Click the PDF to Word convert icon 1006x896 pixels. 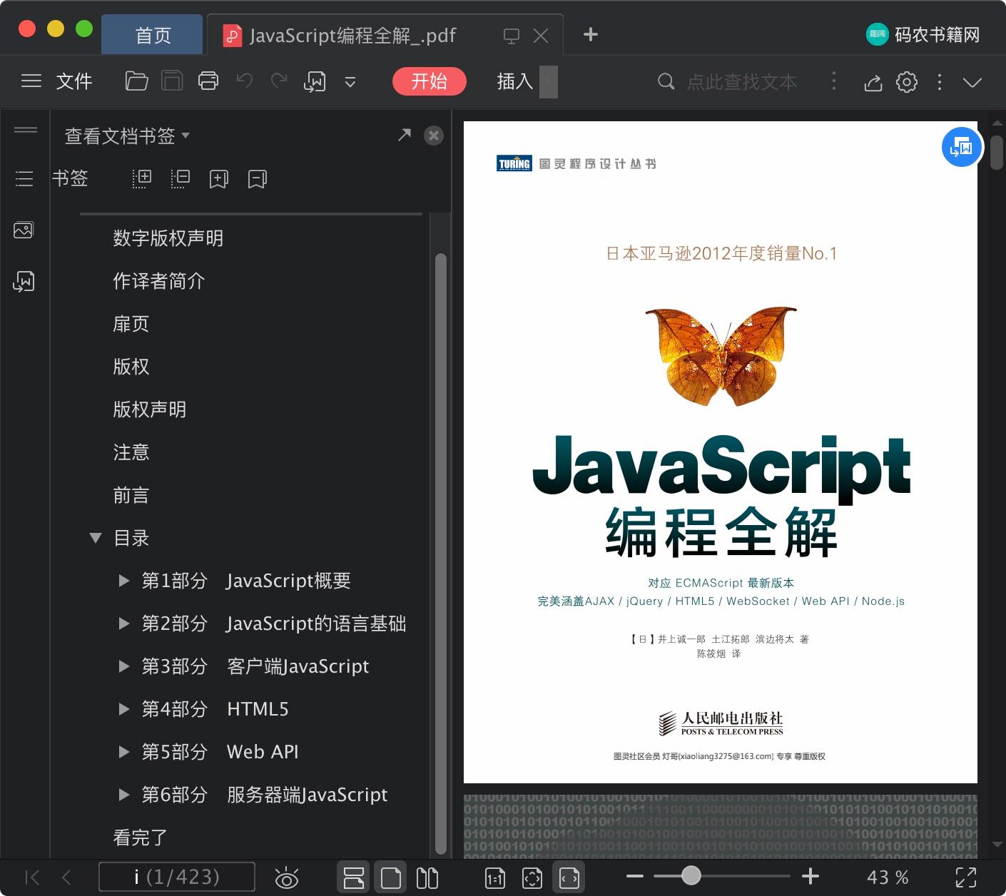coord(315,82)
